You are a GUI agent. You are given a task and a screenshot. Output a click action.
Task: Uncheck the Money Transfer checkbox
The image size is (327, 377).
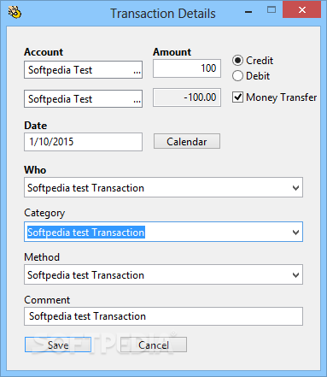coord(237,97)
